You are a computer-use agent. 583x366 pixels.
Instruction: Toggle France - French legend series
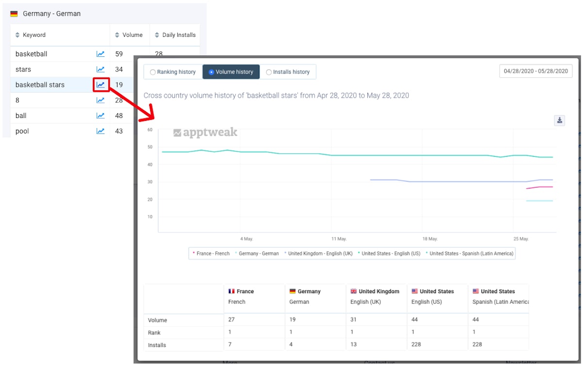[211, 253]
